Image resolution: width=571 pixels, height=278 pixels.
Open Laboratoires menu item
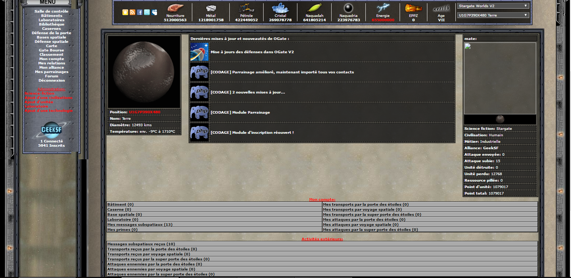tap(51, 20)
